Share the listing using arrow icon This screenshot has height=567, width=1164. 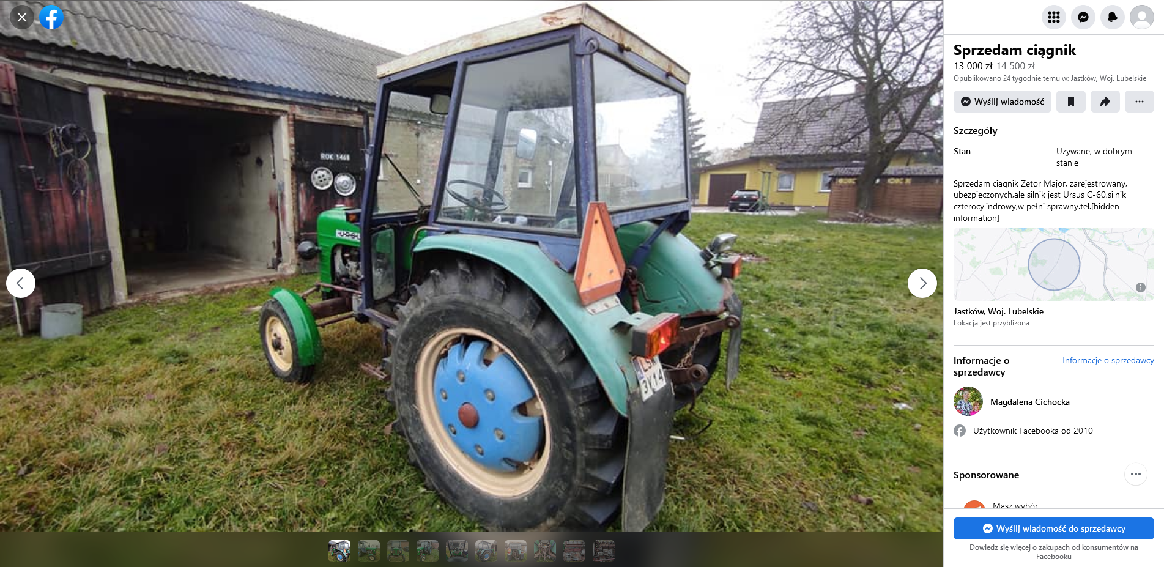coord(1105,102)
